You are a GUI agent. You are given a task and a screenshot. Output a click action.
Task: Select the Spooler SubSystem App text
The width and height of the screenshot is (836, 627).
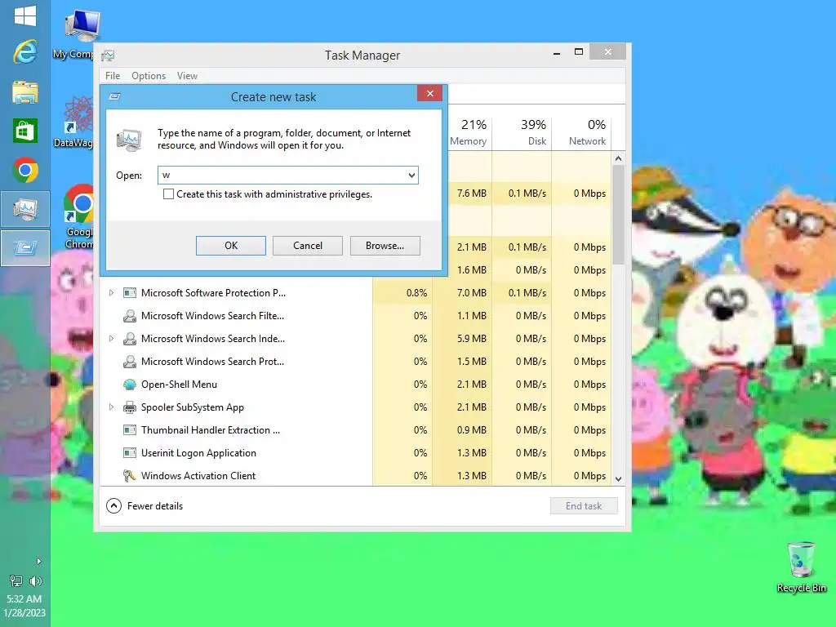tap(193, 407)
